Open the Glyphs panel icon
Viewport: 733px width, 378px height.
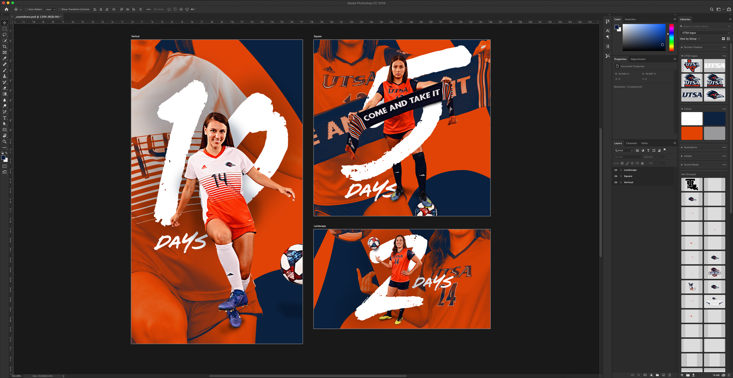(x=608, y=47)
